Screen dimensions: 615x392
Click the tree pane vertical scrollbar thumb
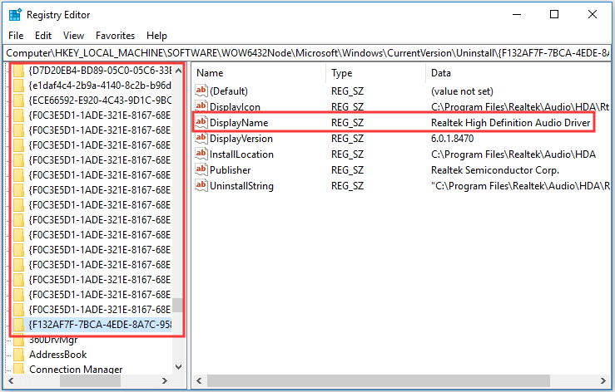[178, 306]
